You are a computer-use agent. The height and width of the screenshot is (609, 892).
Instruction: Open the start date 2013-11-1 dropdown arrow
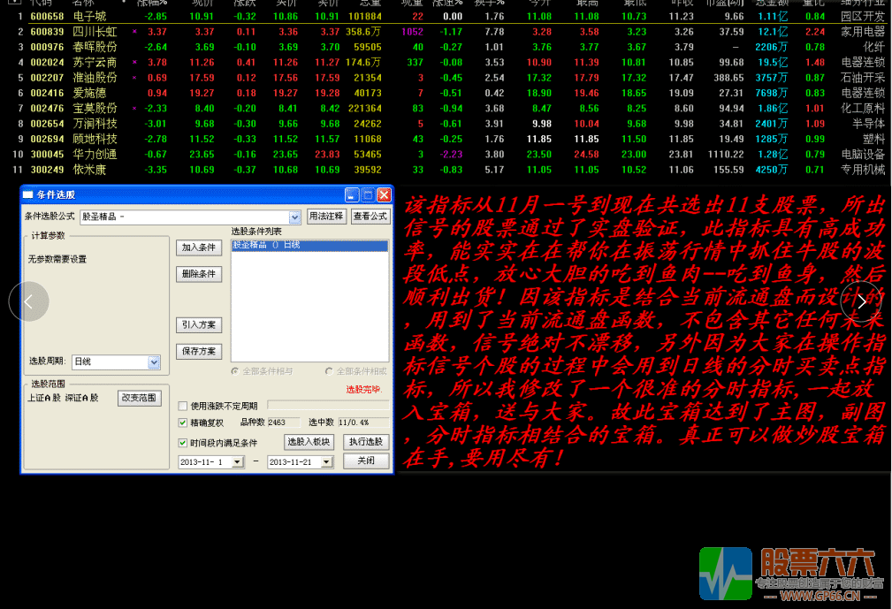click(237, 462)
